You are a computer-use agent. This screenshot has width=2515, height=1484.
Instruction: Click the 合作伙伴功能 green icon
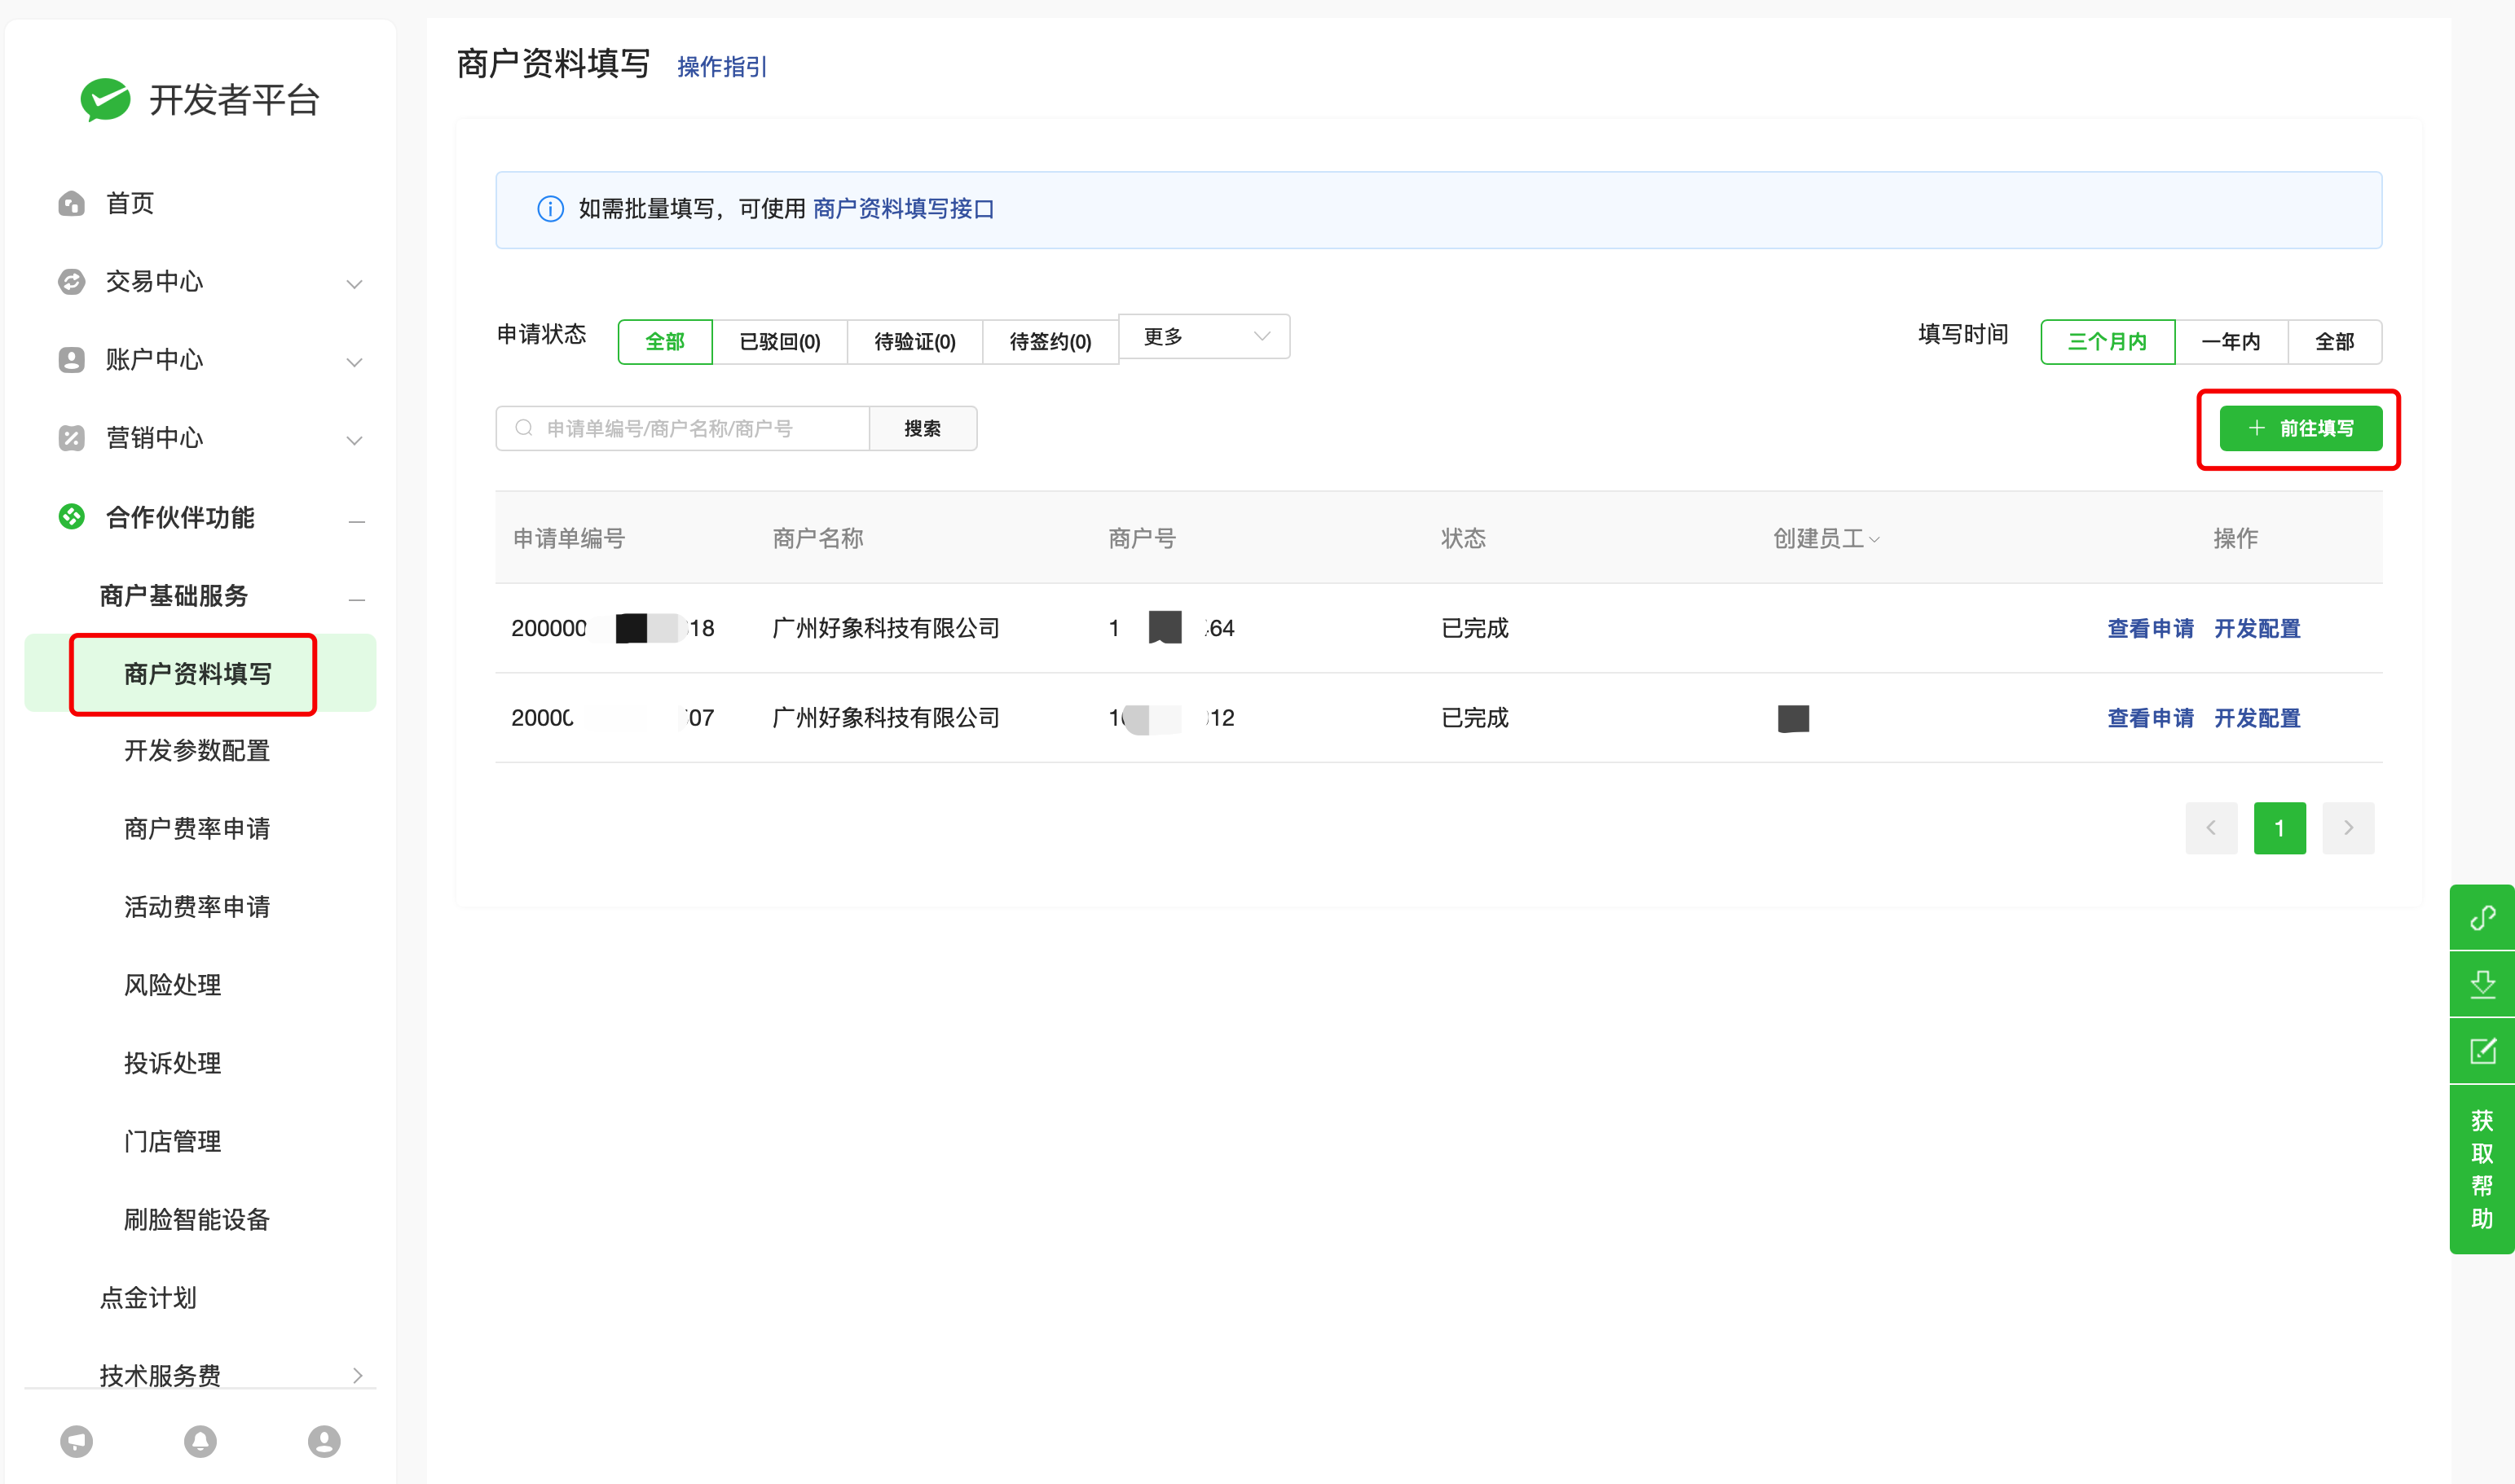(71, 517)
